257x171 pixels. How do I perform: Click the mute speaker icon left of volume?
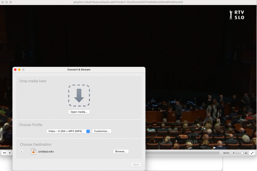tap(234, 153)
